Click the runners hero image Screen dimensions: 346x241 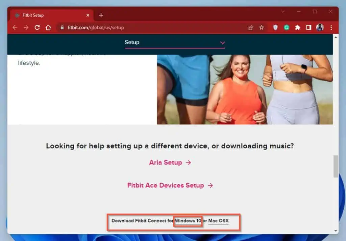pyautogui.click(x=245, y=90)
